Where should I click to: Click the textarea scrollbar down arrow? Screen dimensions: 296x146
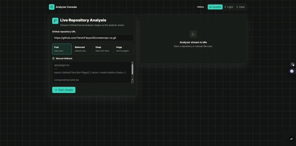pyautogui.click(x=132, y=79)
